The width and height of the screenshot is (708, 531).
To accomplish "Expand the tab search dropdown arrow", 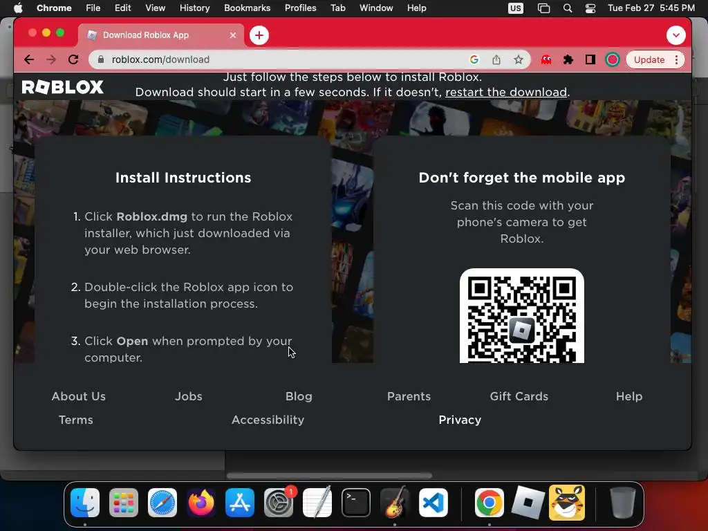I will [676, 35].
